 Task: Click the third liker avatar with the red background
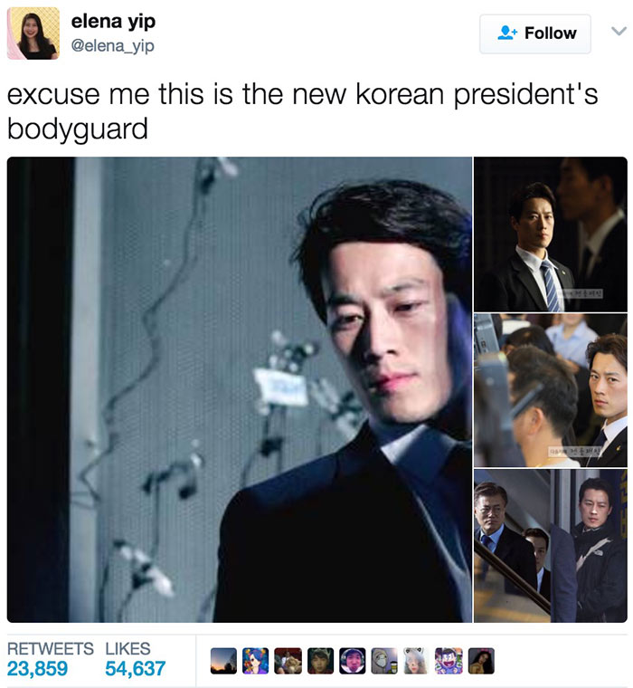tap(288, 661)
